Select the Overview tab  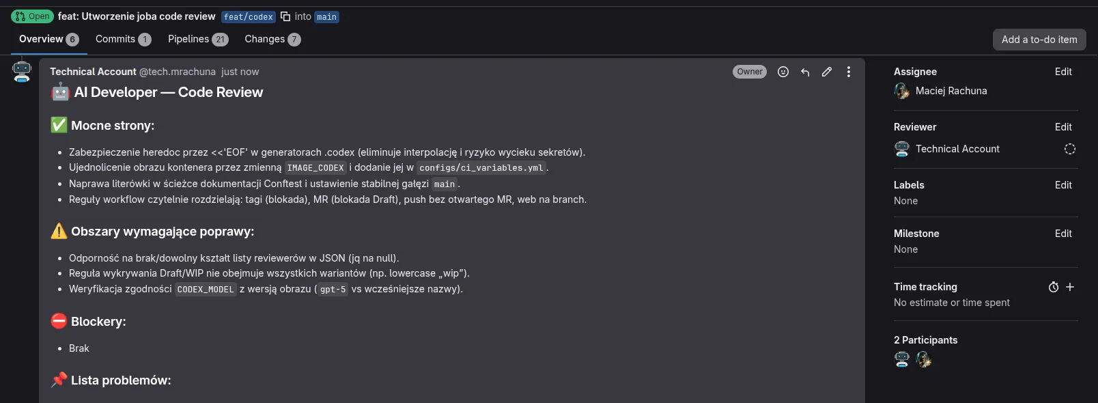coord(48,39)
